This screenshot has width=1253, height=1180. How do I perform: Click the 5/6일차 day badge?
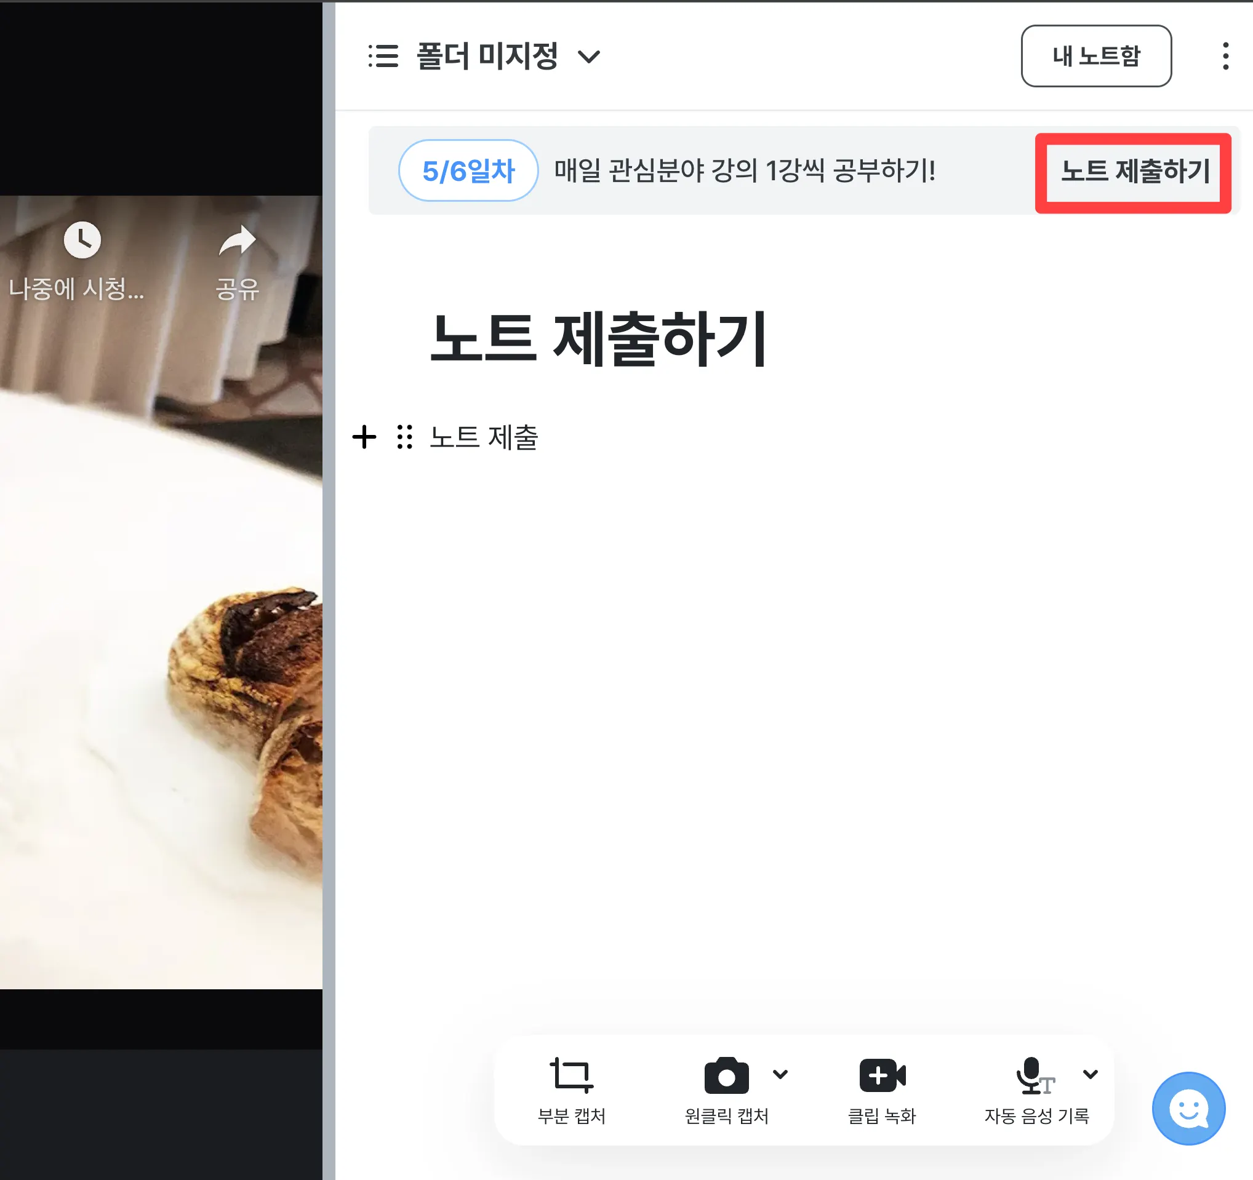click(468, 171)
